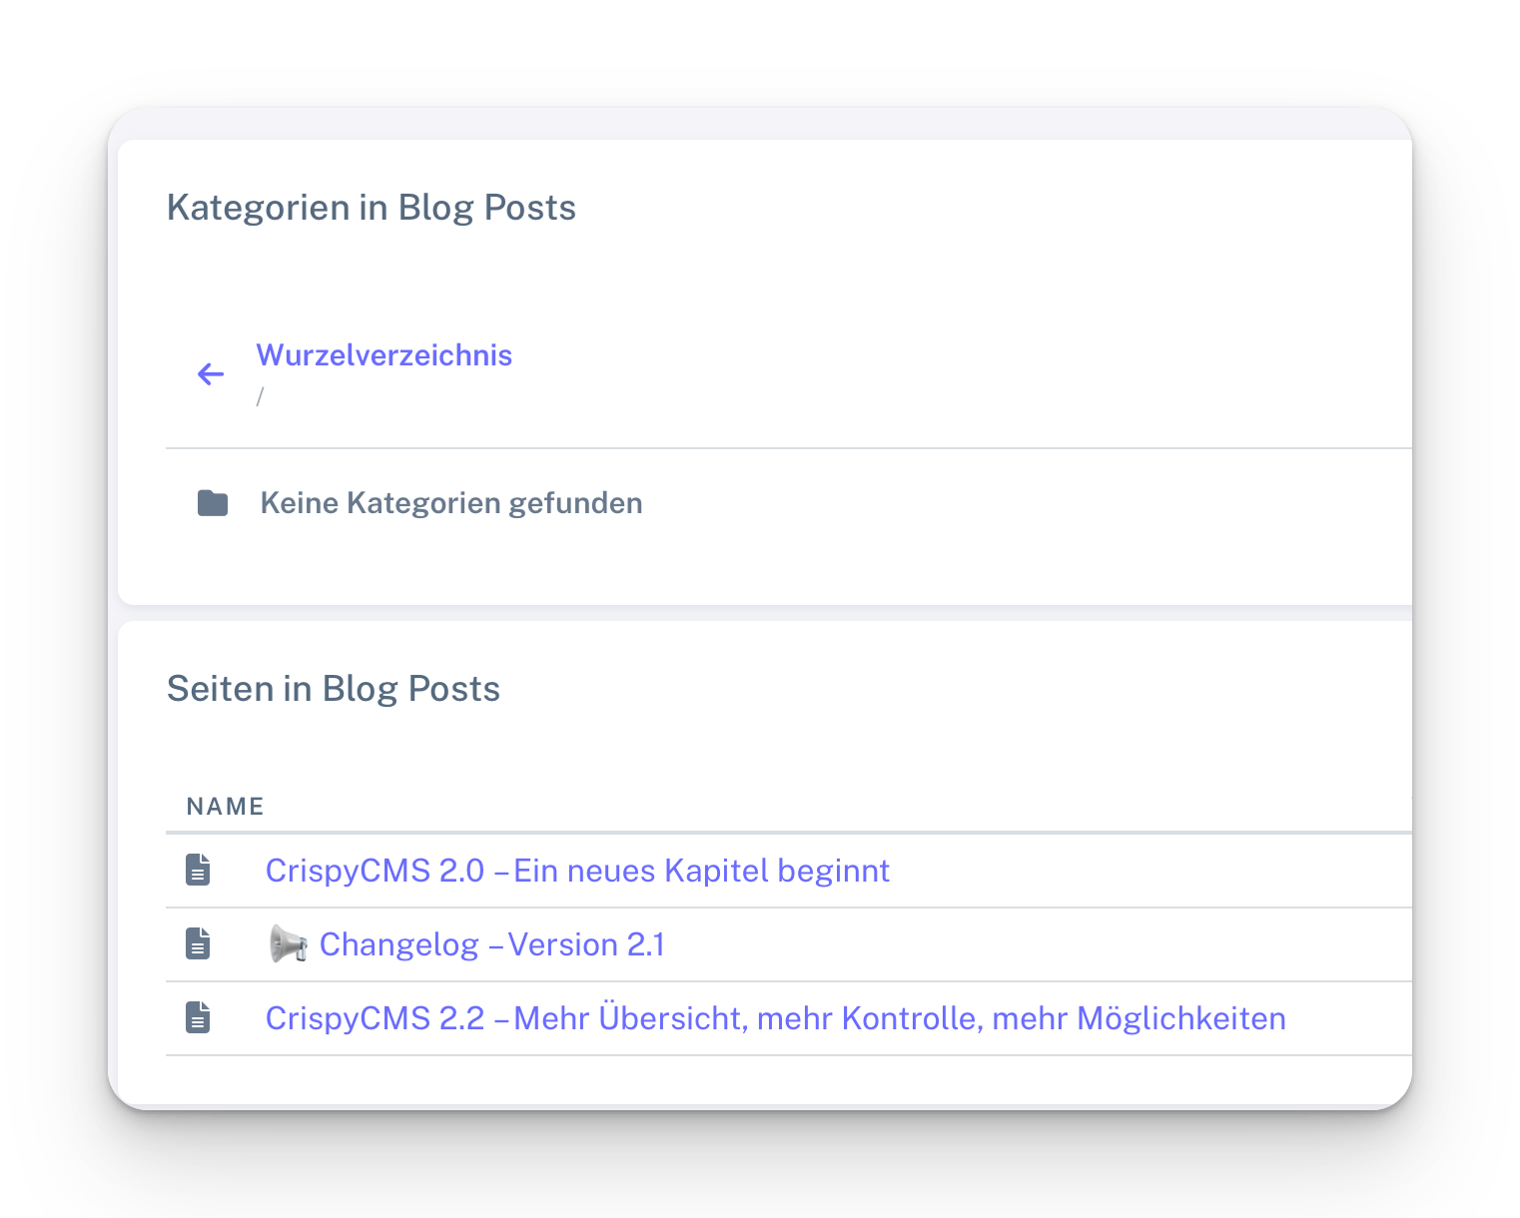Image resolution: width=1520 pixels, height=1218 pixels.
Task: Click the megaphone emoji before Changelog
Action: point(289,944)
